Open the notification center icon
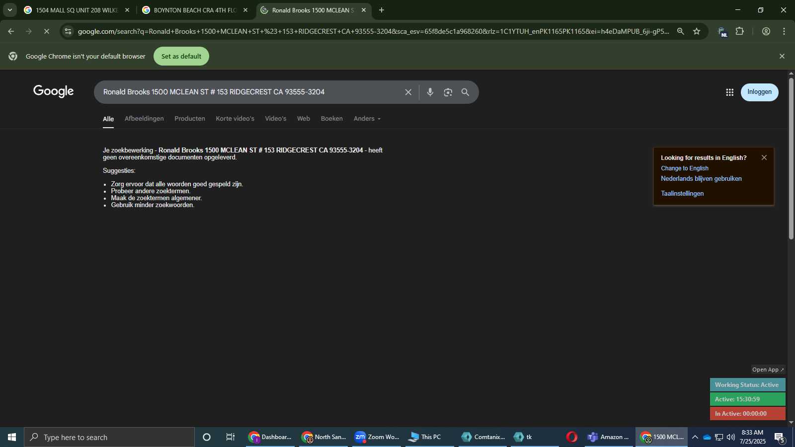795x447 pixels. click(780, 438)
